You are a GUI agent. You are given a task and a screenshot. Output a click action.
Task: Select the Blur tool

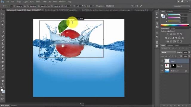[3, 58]
